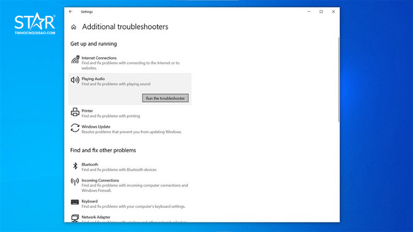
Task: Click 'Find and fix problems with Bluetooth devices'
Action: point(119,169)
